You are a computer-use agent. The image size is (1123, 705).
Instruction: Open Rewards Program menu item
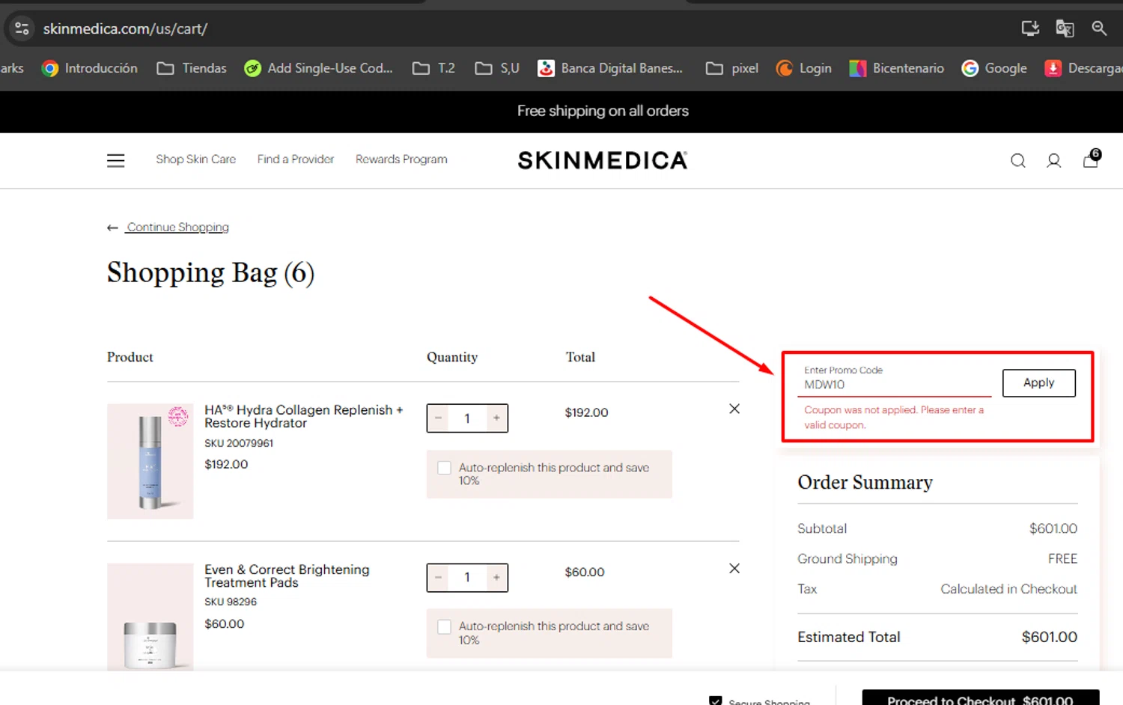[401, 159]
